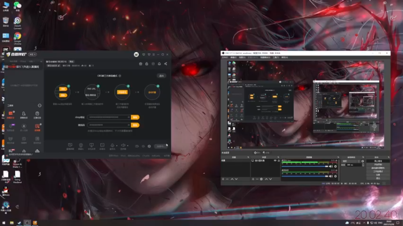Click Stop Streaming in OBS controls
The height and width of the screenshot is (226, 403).
(378, 161)
